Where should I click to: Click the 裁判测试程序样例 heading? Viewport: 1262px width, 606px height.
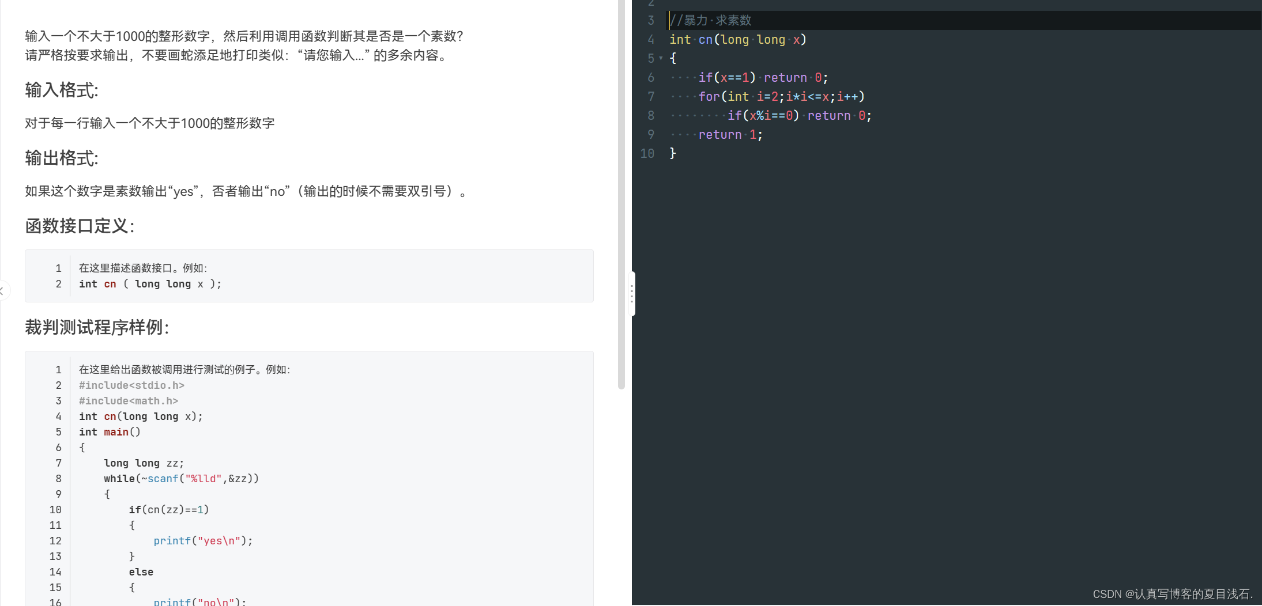tap(97, 327)
